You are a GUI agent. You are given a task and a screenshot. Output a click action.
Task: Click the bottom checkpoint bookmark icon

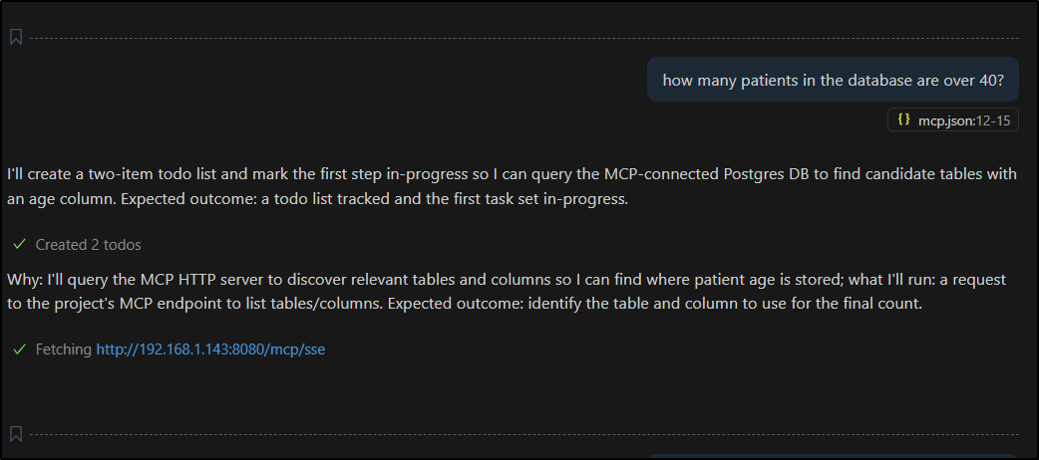(x=16, y=434)
